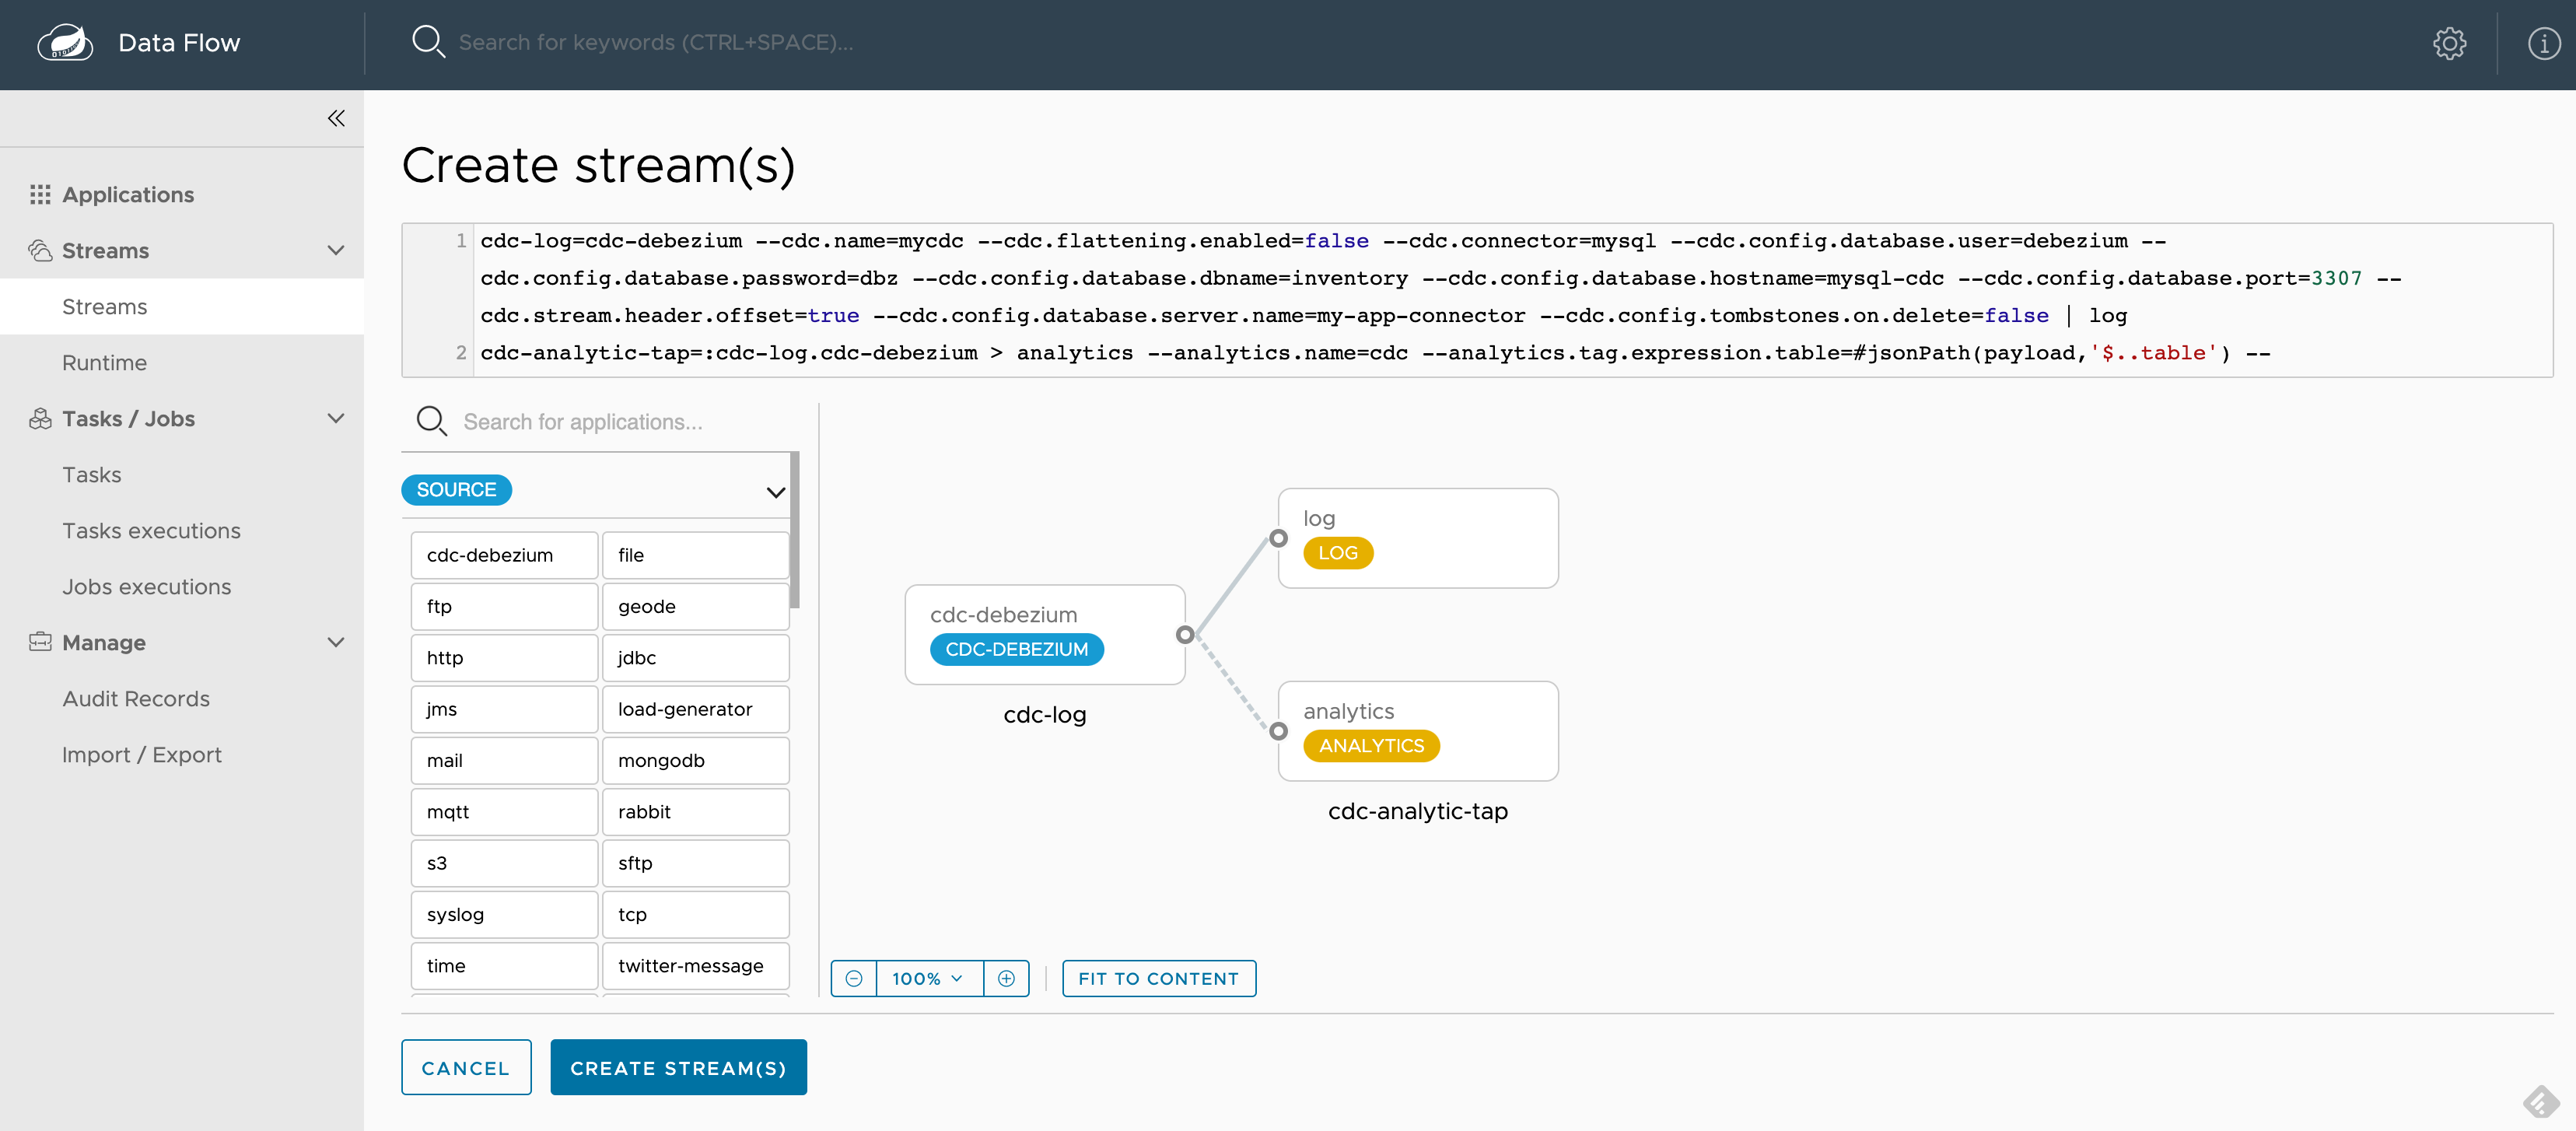Select the sftp source app

click(695, 863)
